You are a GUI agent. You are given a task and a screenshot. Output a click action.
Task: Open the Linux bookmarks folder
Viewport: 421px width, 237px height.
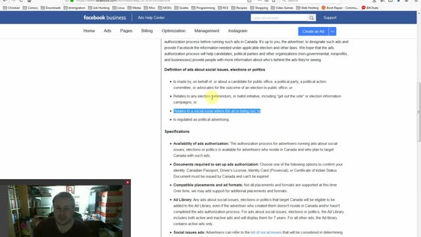pos(118,8)
